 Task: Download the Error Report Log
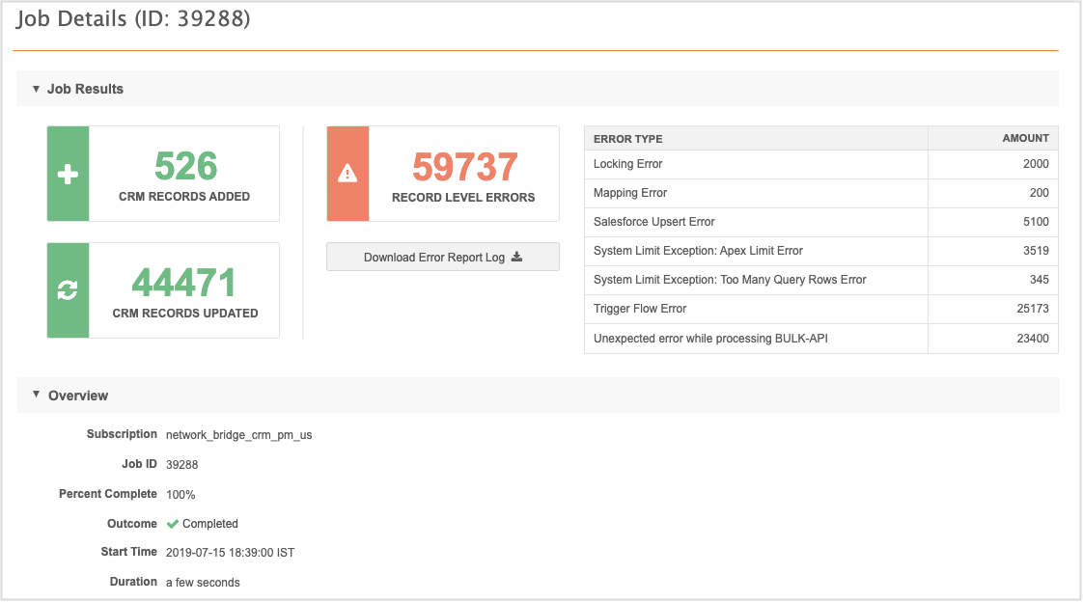[x=442, y=257]
